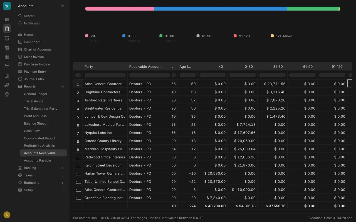Image resolution: width=356 pixels, height=222 pixels.
Task: Click the 31-60 column header
Action: tap(278, 67)
